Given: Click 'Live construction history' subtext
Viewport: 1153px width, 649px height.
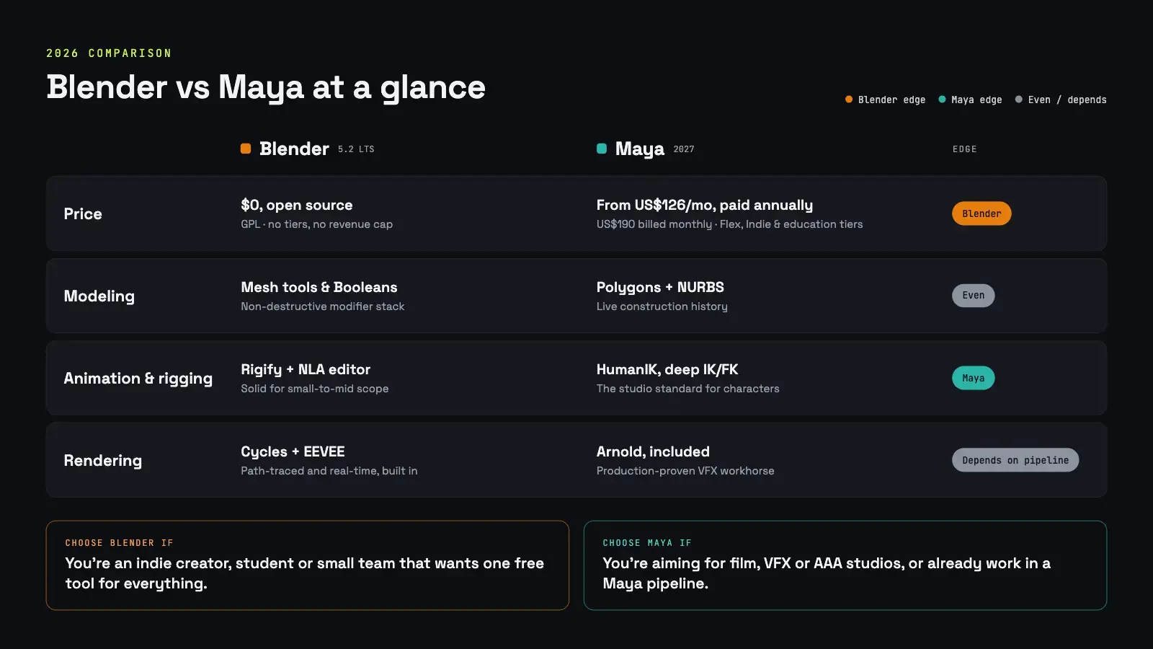Looking at the screenshot, I should point(662,306).
